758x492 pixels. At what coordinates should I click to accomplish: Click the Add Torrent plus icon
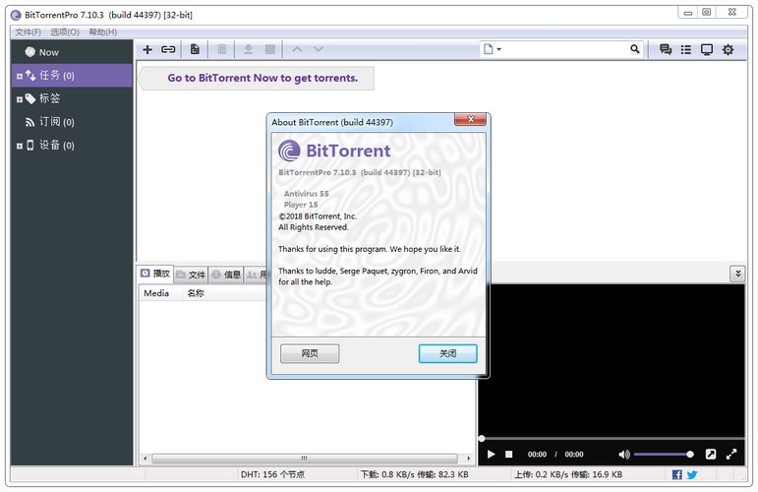(147, 49)
